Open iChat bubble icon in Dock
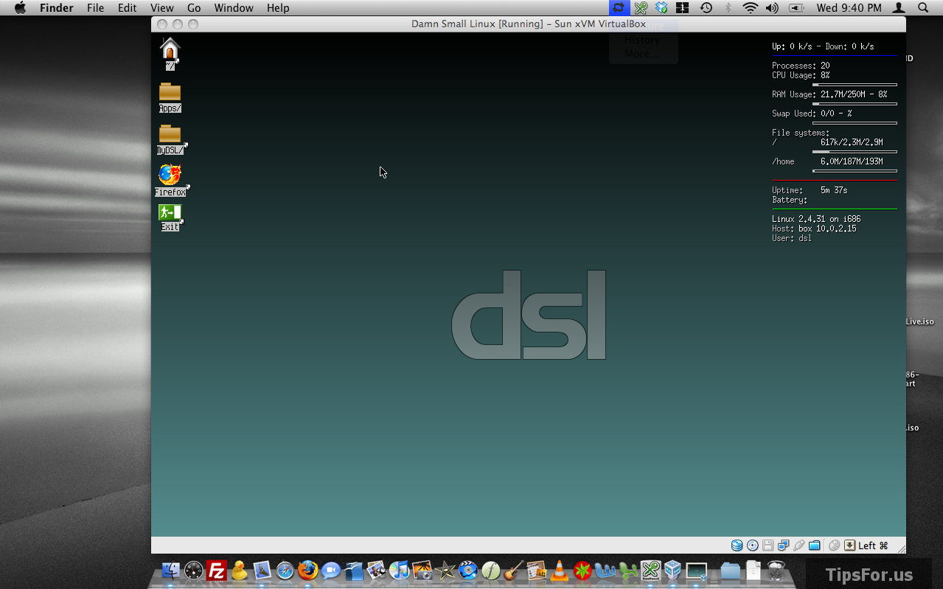This screenshot has height=589, width=943. tap(330, 570)
